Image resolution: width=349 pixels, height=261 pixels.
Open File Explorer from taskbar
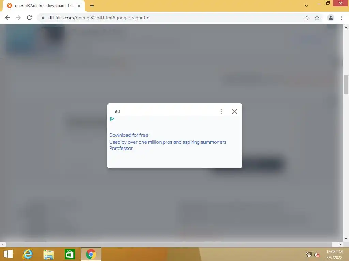point(48,254)
